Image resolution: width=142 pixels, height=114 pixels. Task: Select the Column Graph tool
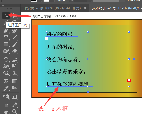tap(15, 96)
